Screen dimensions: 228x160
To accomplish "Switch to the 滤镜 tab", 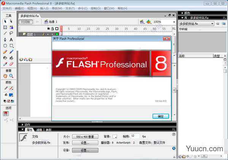I will click(x=39, y=130).
